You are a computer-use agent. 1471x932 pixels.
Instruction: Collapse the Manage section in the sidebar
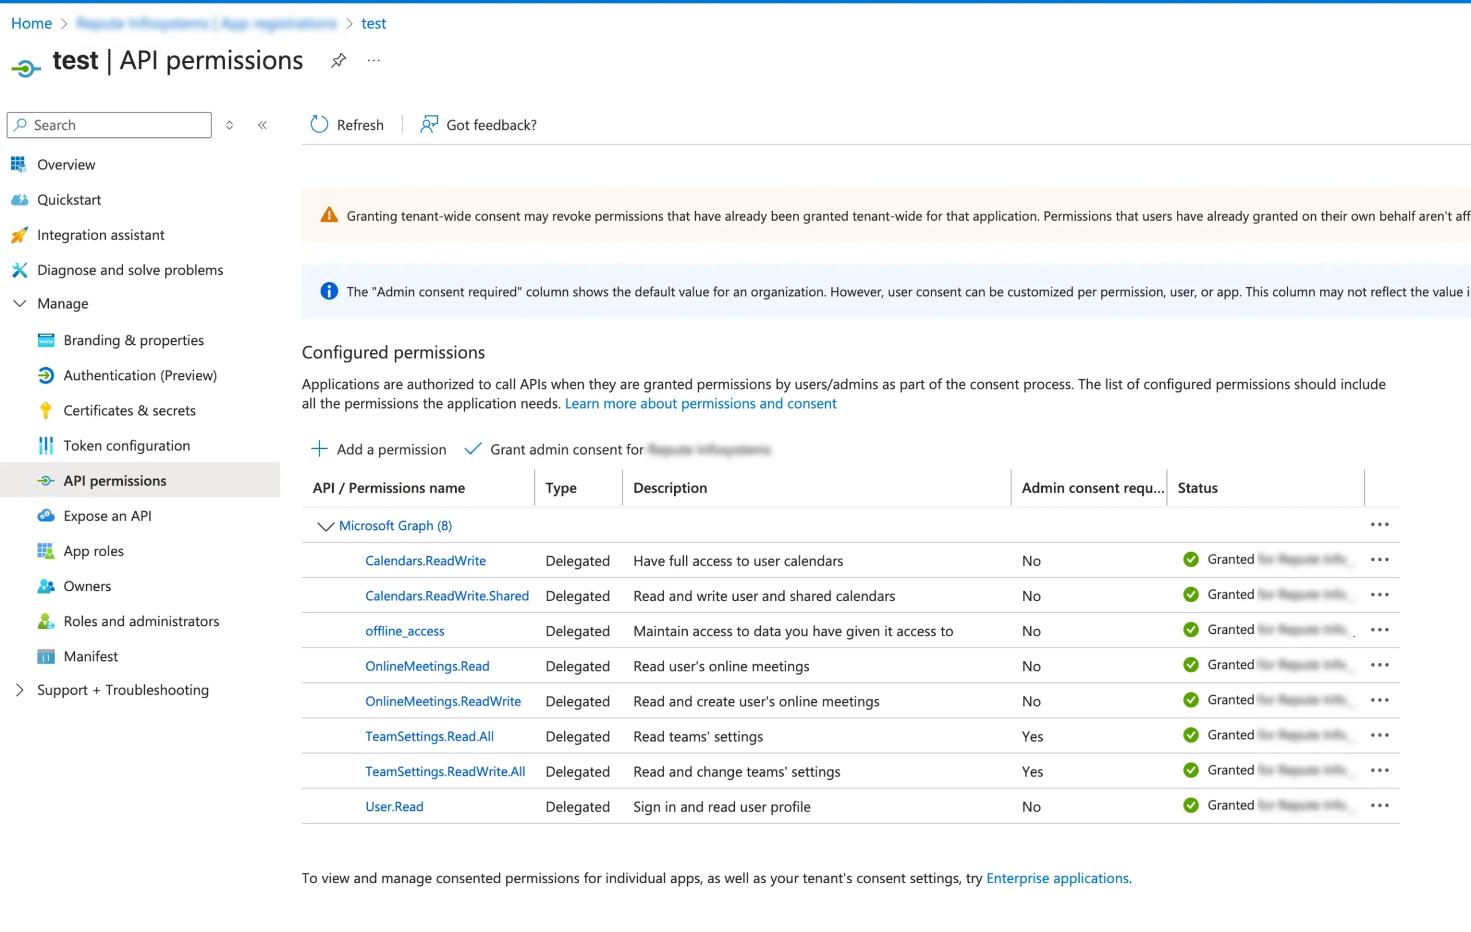[20, 303]
